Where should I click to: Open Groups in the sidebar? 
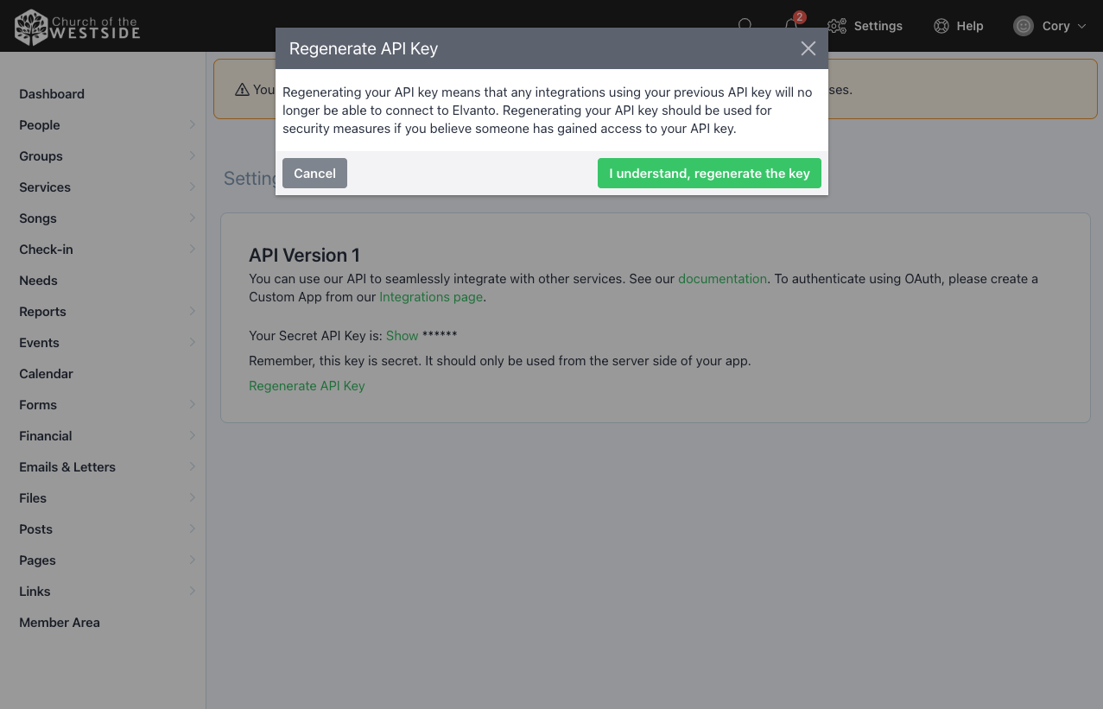(x=41, y=156)
